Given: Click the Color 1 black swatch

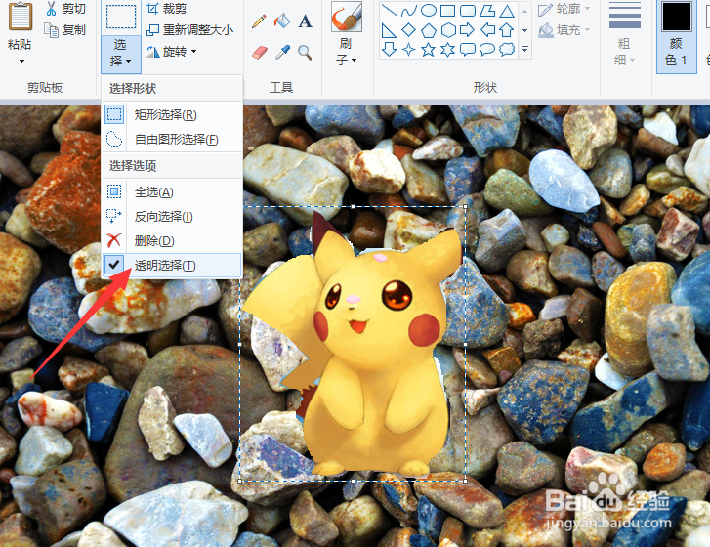Looking at the screenshot, I should 677,17.
